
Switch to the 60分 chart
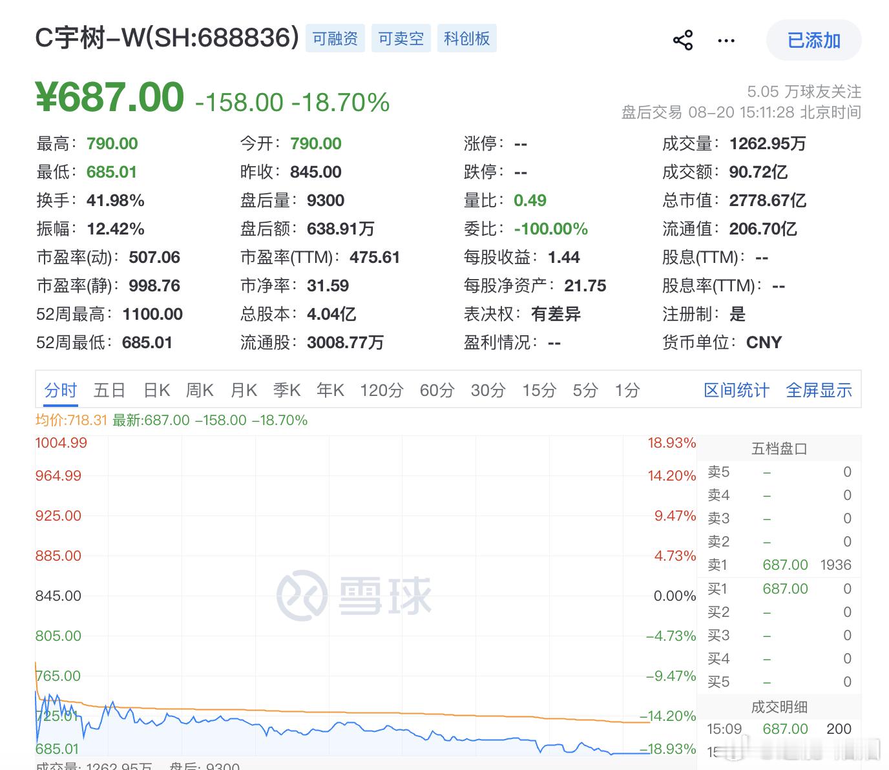437,390
